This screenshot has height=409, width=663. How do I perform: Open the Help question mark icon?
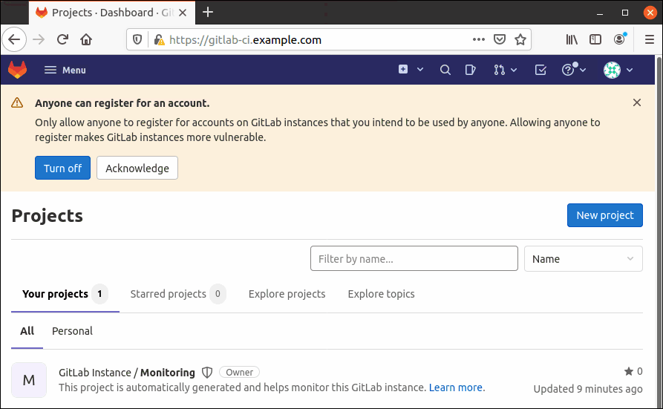click(x=568, y=70)
